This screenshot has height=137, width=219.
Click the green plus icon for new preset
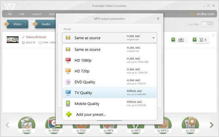point(69,114)
